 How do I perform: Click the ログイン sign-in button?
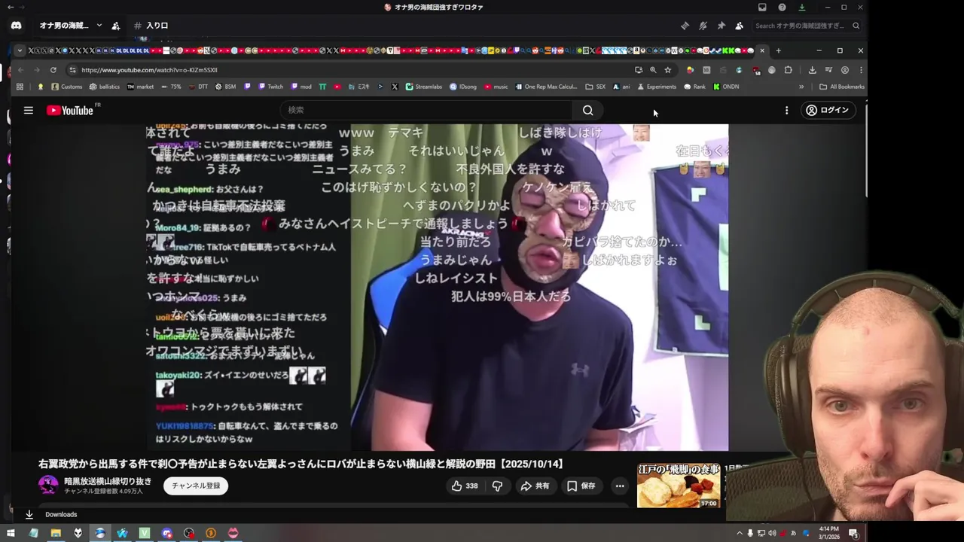click(827, 110)
